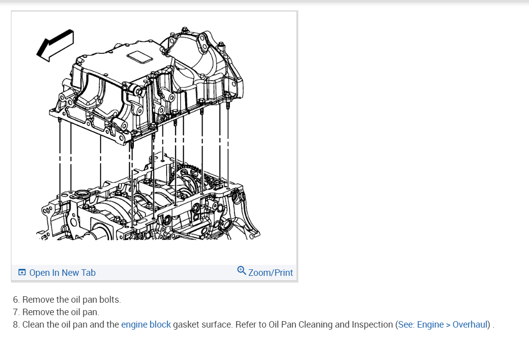The width and height of the screenshot is (529, 350).
Task: Select the Zoom/Print link text
Action: (271, 273)
